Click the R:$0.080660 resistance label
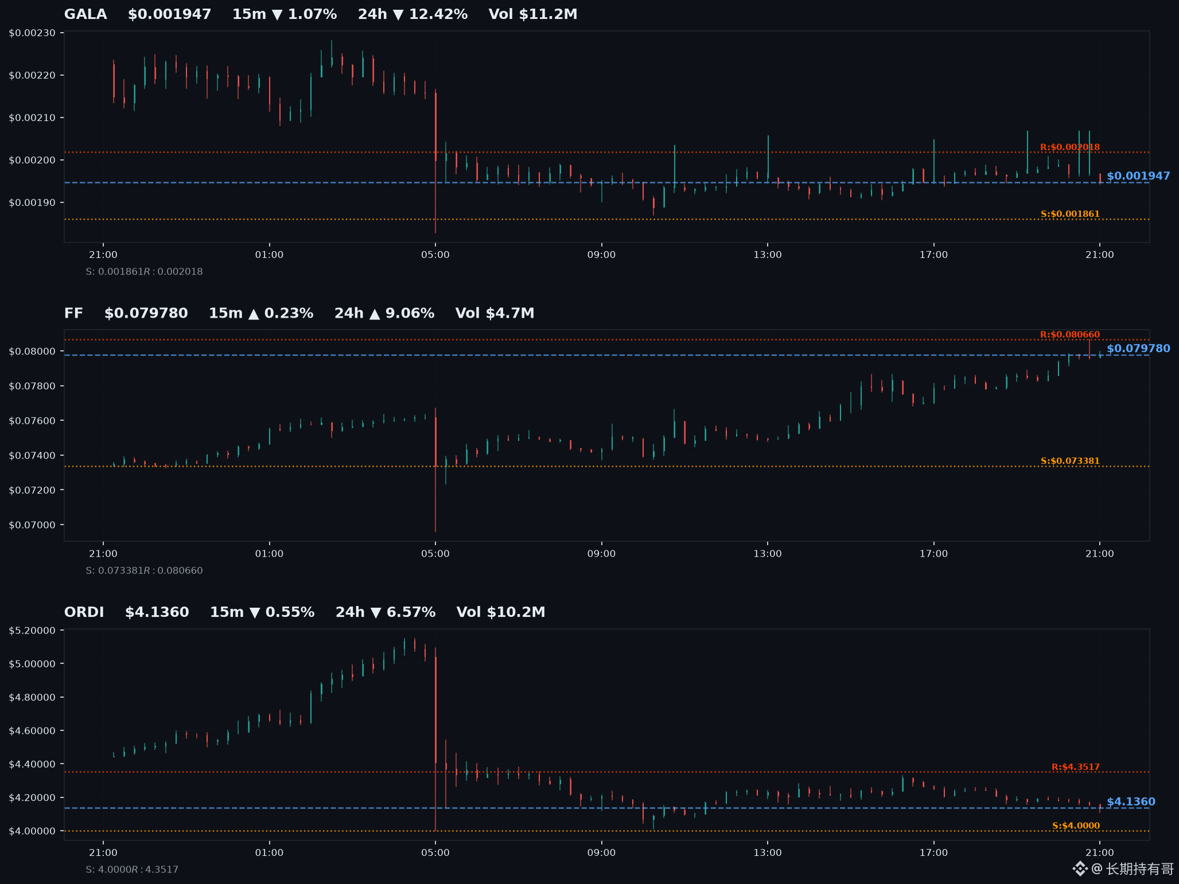The height and width of the screenshot is (884, 1179). (1070, 335)
